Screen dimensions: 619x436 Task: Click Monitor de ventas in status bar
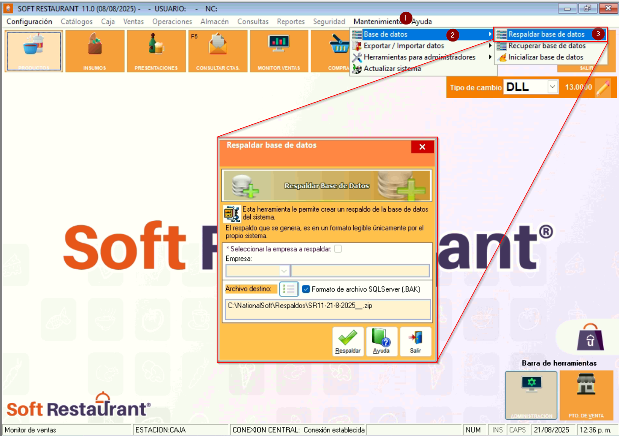click(31, 430)
